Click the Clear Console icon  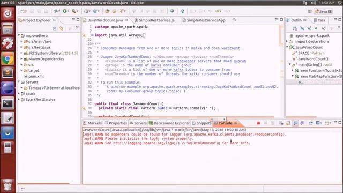coord(281,123)
